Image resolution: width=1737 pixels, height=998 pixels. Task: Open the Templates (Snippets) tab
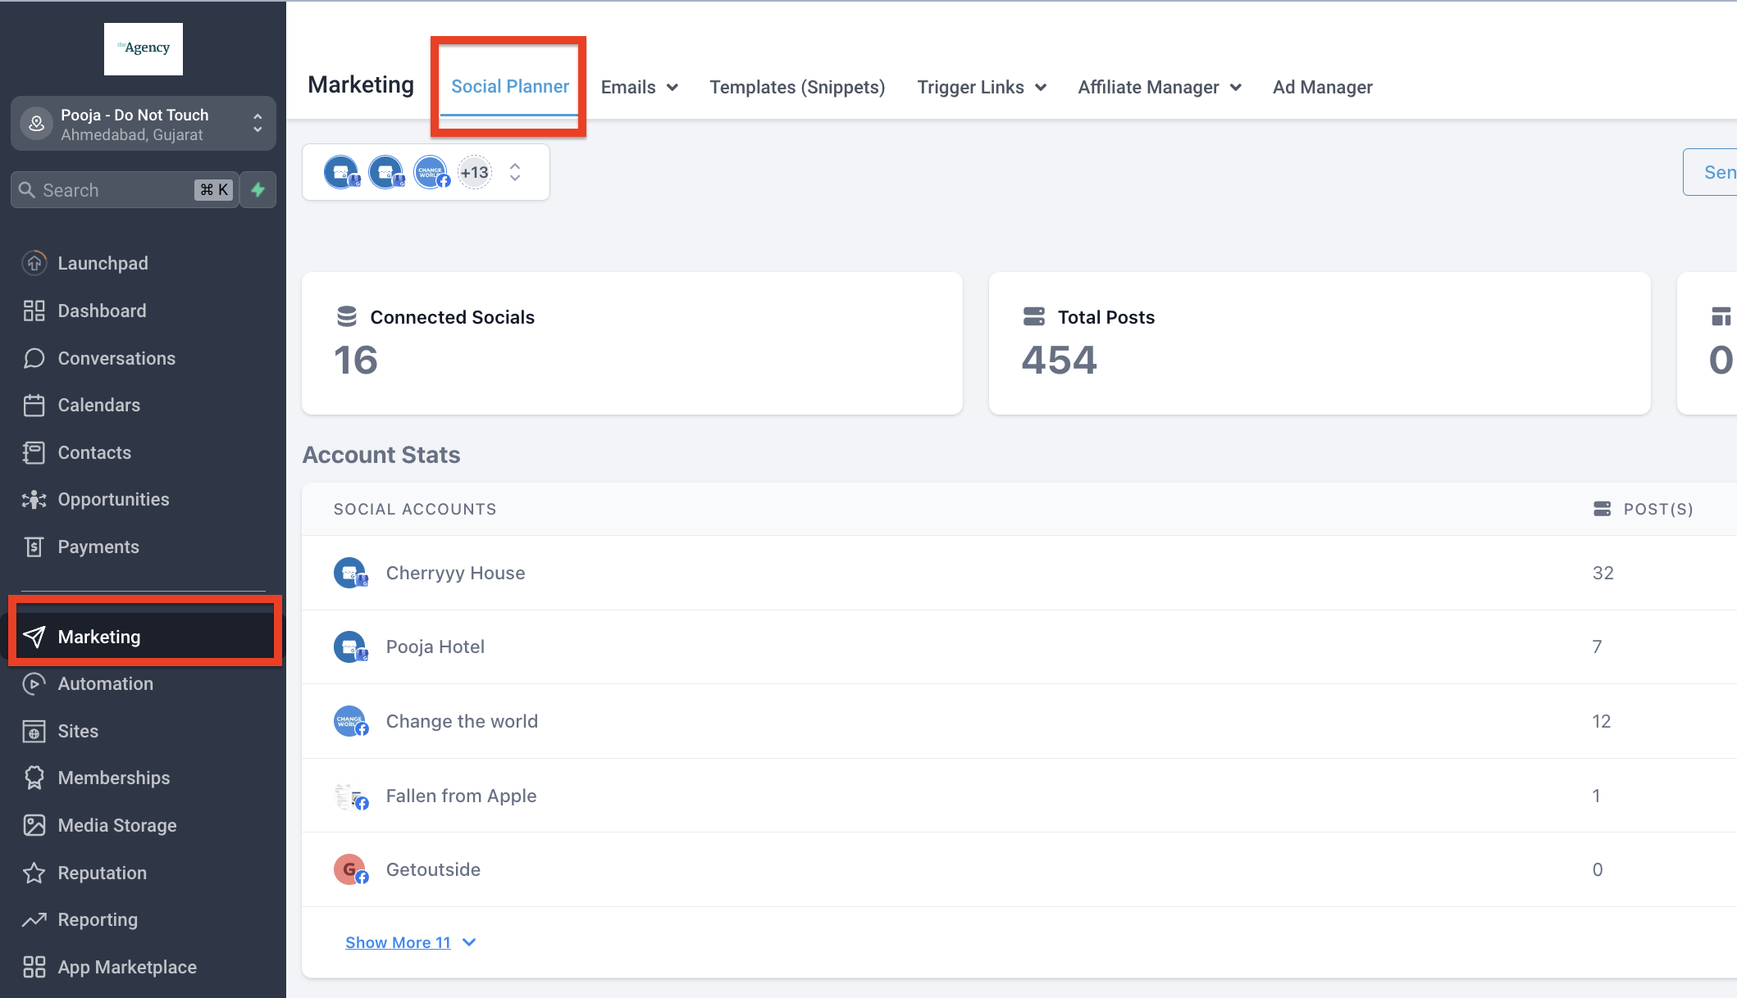(796, 87)
